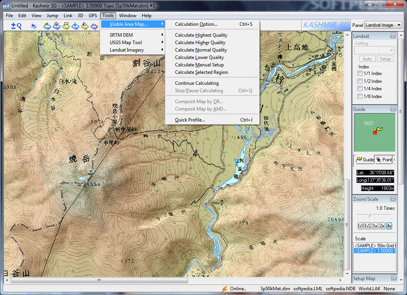407x295 pixels.
Task: Click the Landsat Auto button
Action: click(367, 59)
